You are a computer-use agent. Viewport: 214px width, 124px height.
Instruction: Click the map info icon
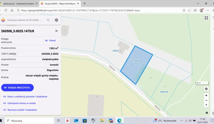(x=207, y=113)
